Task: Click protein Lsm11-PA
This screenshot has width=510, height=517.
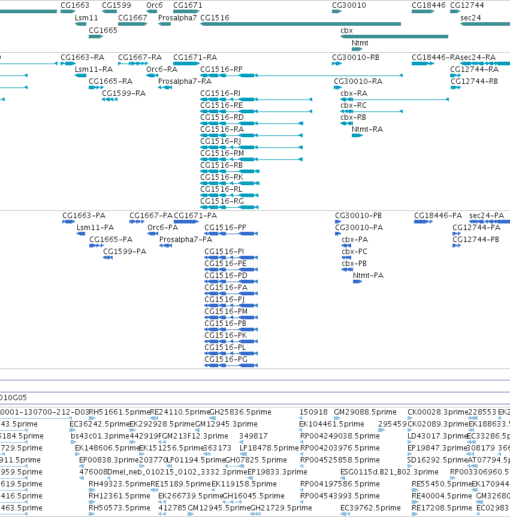Action: coord(95,228)
